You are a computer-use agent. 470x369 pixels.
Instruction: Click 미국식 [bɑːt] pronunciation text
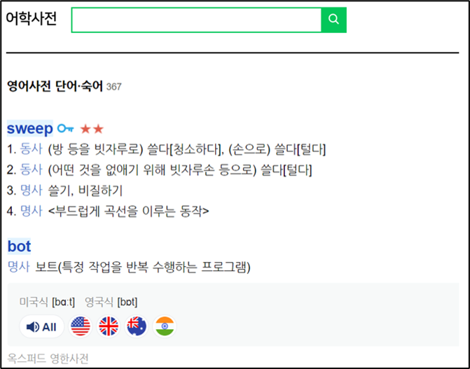coord(47,302)
